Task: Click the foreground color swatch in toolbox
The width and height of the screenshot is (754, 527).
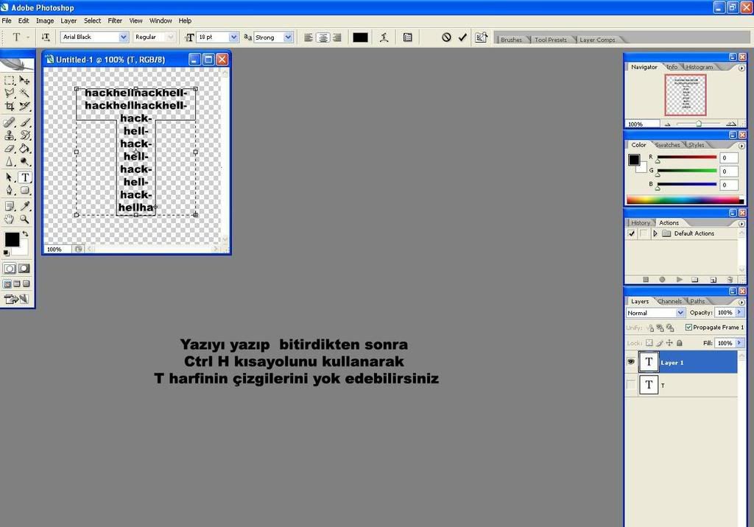Action: (12, 239)
